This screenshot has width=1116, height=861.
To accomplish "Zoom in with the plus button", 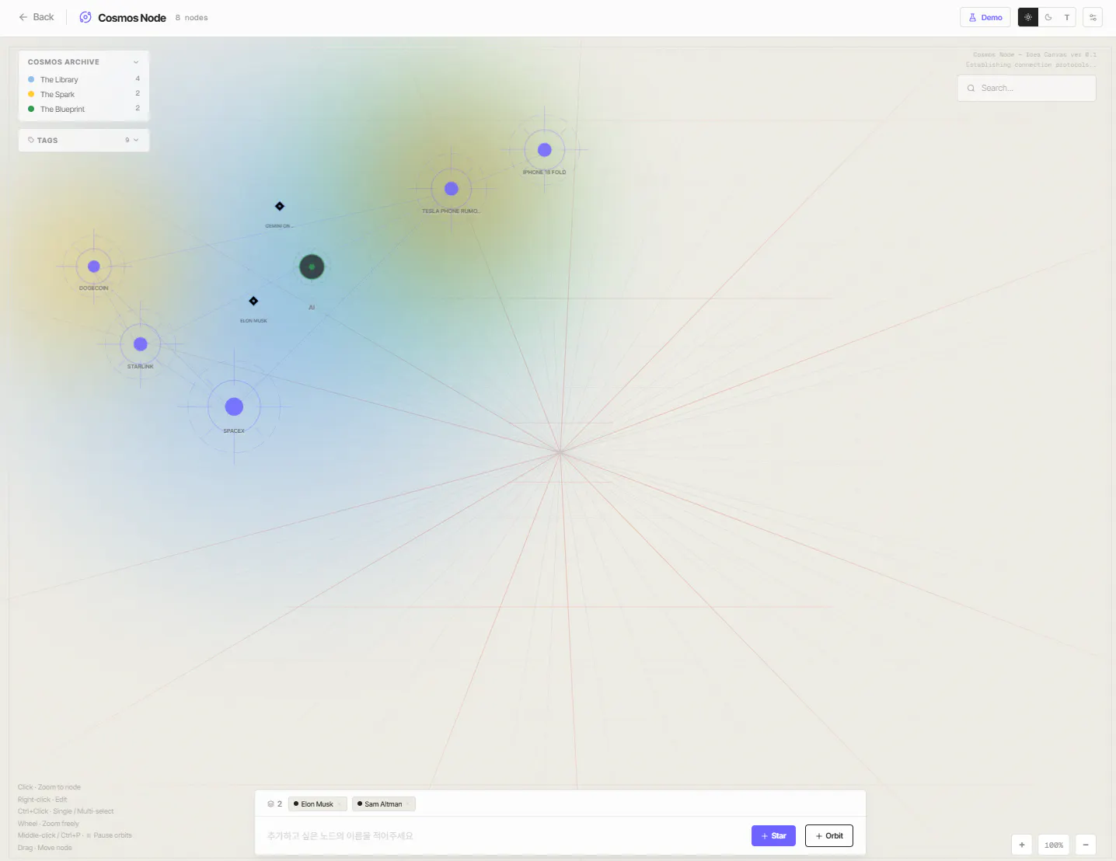I will click(x=1022, y=845).
